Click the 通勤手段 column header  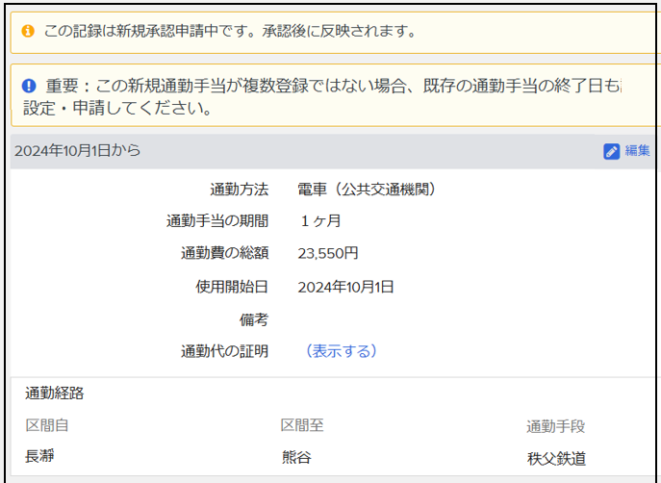(555, 426)
